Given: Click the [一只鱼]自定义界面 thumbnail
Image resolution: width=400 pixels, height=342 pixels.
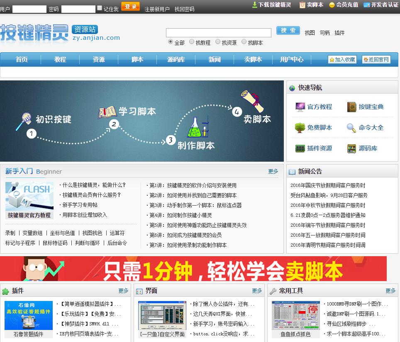Looking at the screenshot, I should [162, 315].
